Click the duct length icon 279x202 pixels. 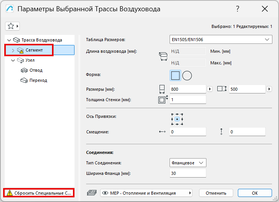click(x=163, y=57)
